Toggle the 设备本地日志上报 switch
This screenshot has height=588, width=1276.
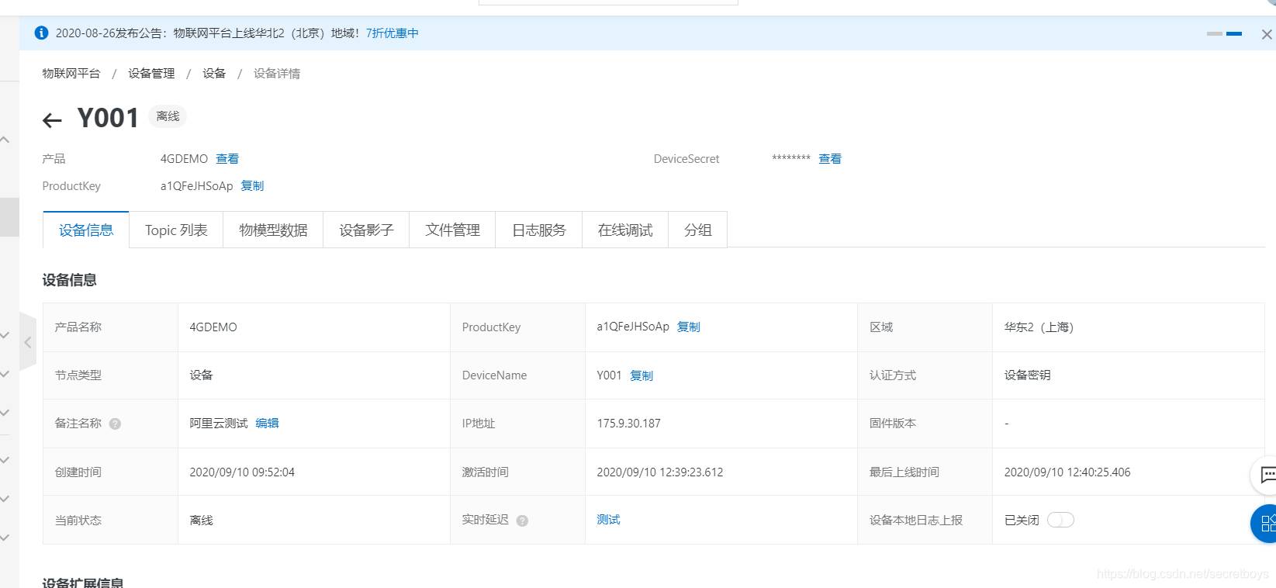coord(1060,520)
